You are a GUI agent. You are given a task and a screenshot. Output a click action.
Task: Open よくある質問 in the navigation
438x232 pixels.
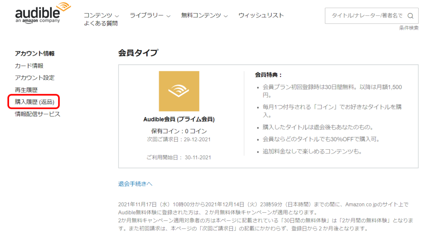coord(101,24)
